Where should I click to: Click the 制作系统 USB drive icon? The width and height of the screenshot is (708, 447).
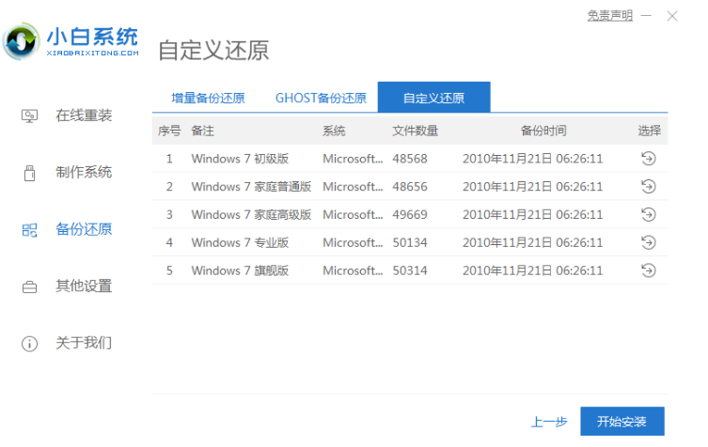[29, 173]
